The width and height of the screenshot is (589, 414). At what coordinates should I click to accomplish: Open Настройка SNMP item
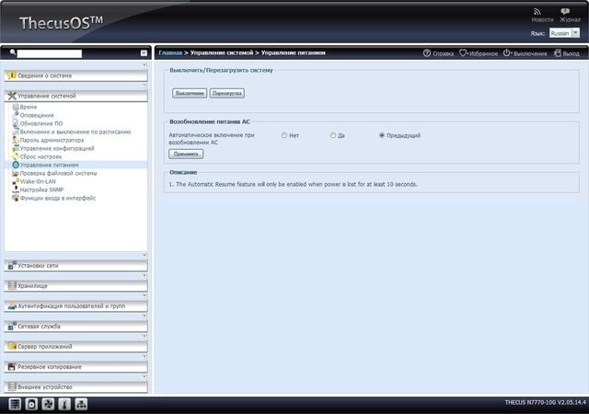point(41,190)
